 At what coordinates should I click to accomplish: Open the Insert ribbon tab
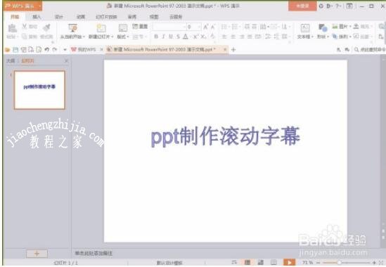pyautogui.click(x=37, y=17)
